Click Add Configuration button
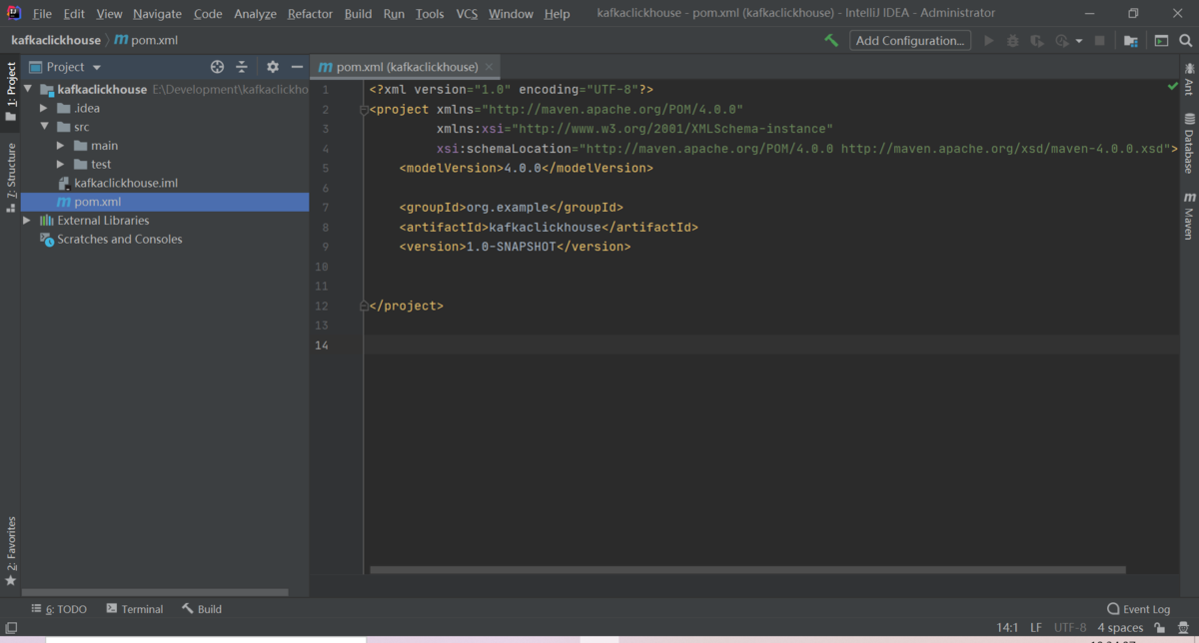 (x=910, y=41)
